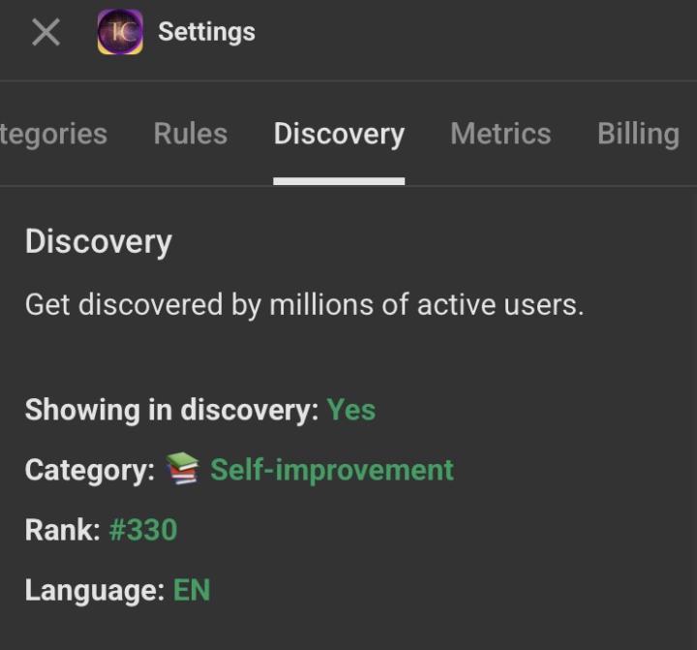This screenshot has width=697, height=650.
Task: Change the EN language value
Action: pos(192,590)
